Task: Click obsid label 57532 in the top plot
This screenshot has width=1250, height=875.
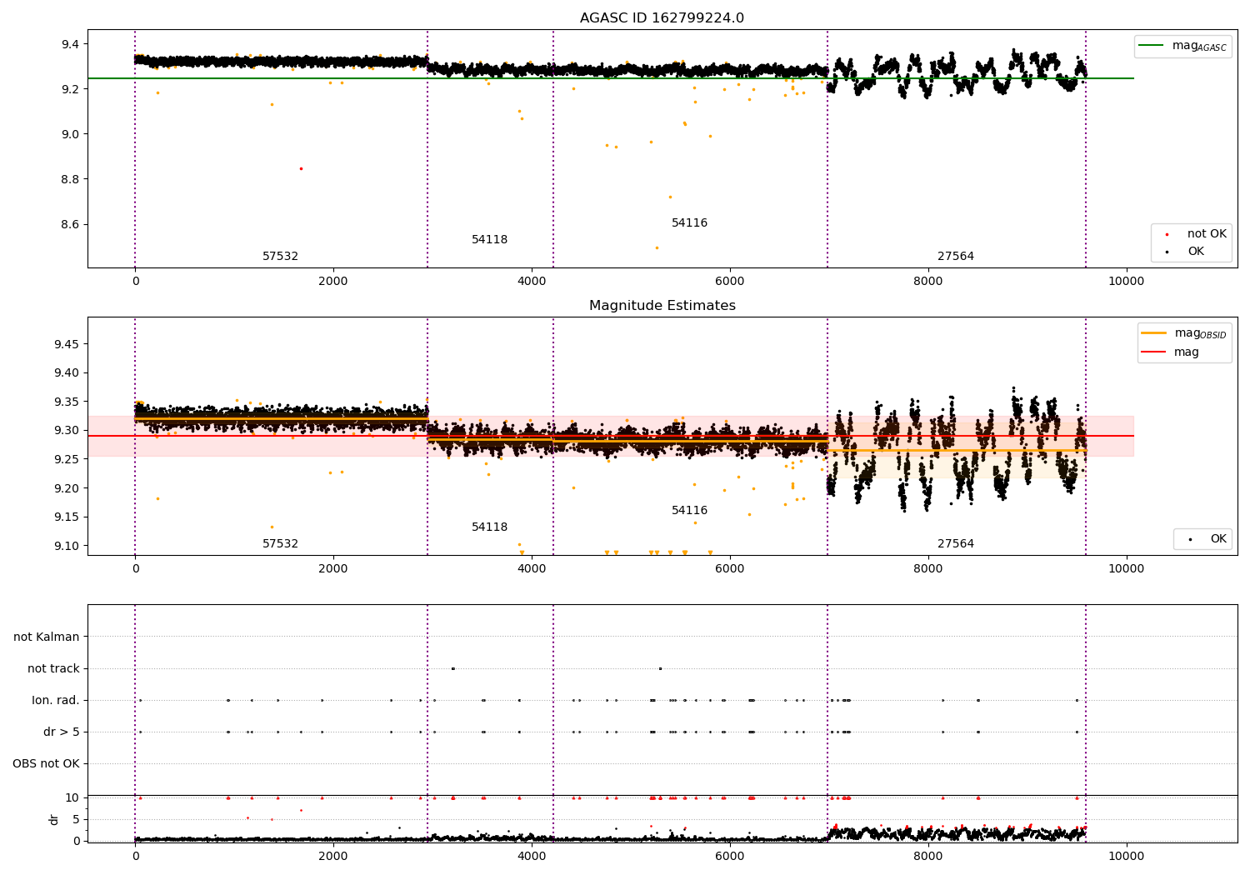Action: click(x=280, y=257)
